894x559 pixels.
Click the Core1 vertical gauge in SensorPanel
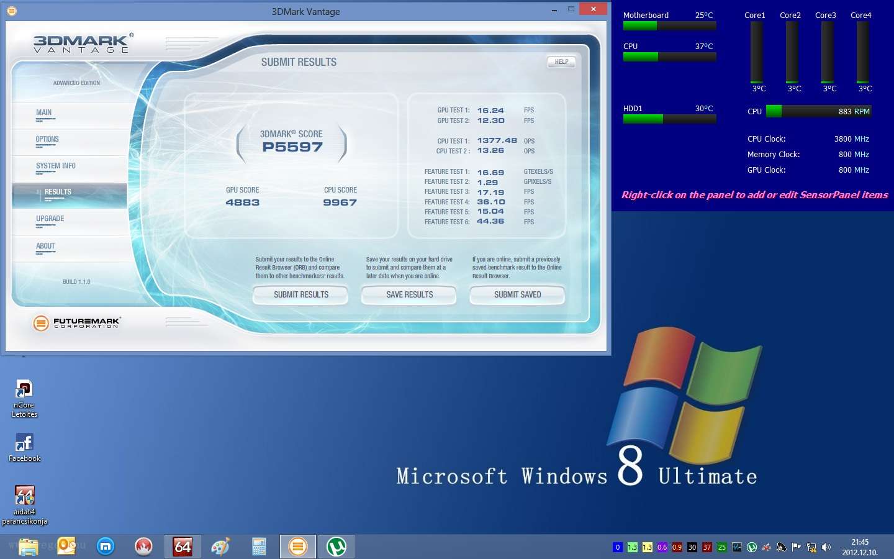pyautogui.click(x=756, y=53)
